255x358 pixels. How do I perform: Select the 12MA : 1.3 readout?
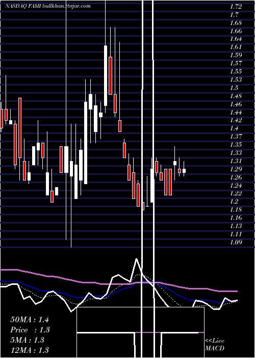30,350
